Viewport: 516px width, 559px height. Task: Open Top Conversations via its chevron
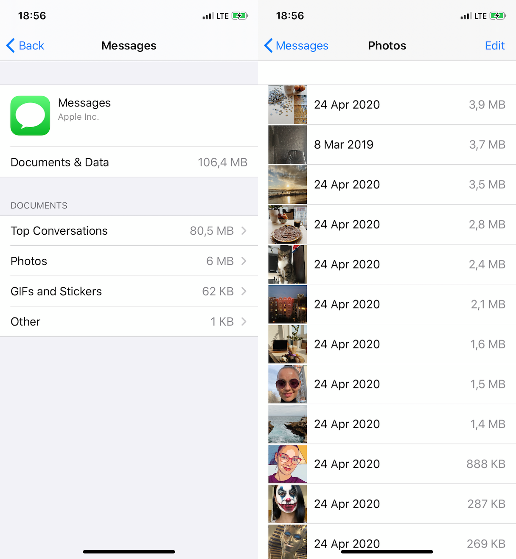(x=244, y=231)
